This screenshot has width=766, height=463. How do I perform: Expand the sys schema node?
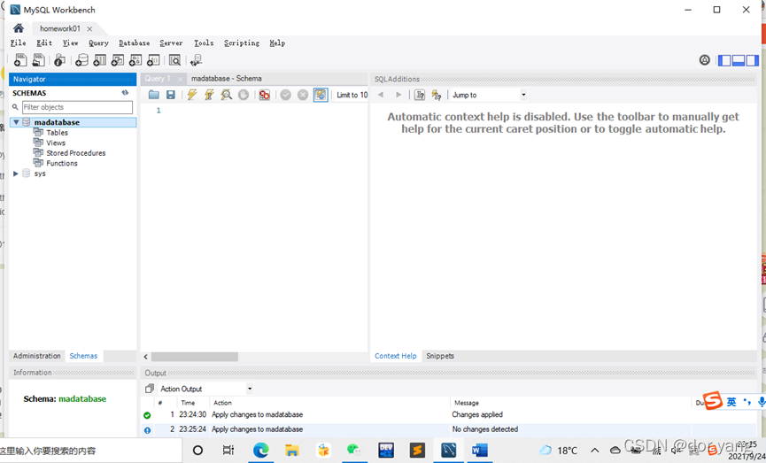[x=16, y=174]
